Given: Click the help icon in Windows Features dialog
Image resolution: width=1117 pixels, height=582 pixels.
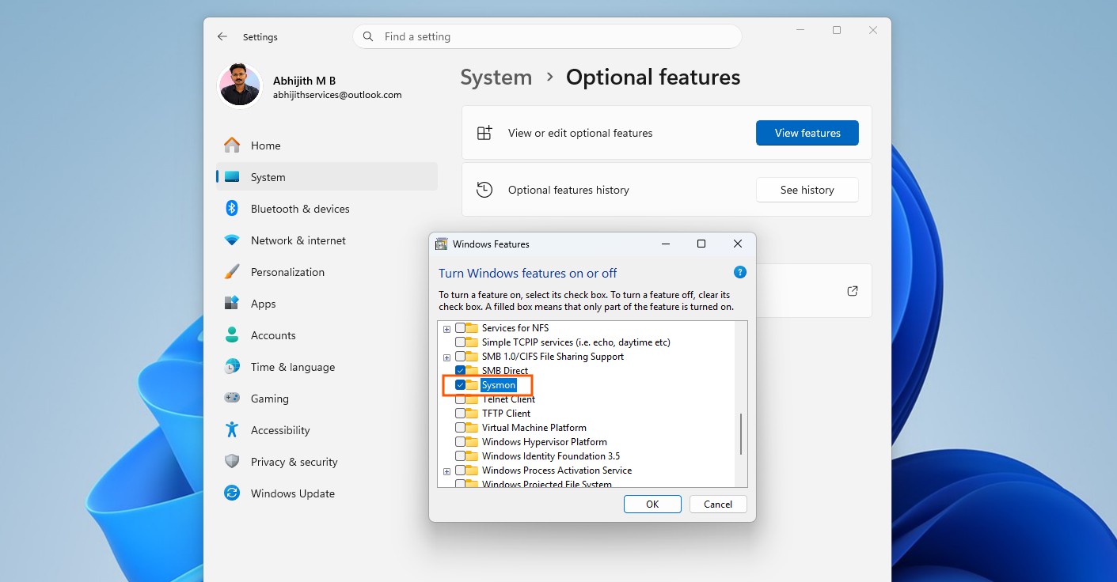Looking at the screenshot, I should tap(739, 272).
